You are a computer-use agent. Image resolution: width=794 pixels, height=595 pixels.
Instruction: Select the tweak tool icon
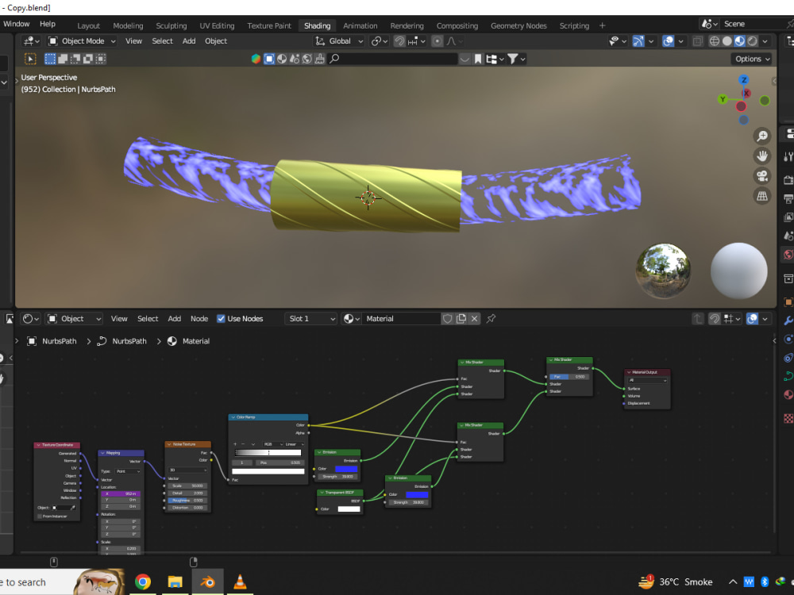30,59
